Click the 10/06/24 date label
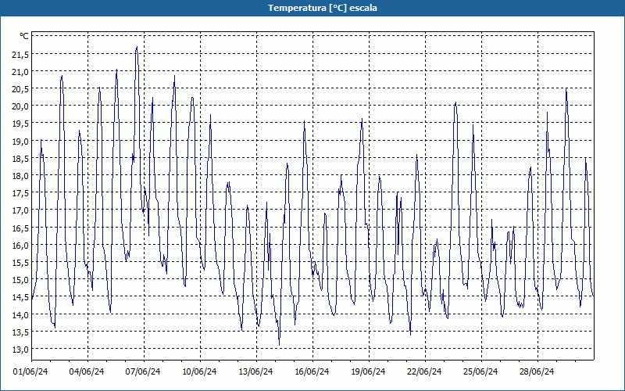Screen dimensions: 625x391 click(x=199, y=371)
